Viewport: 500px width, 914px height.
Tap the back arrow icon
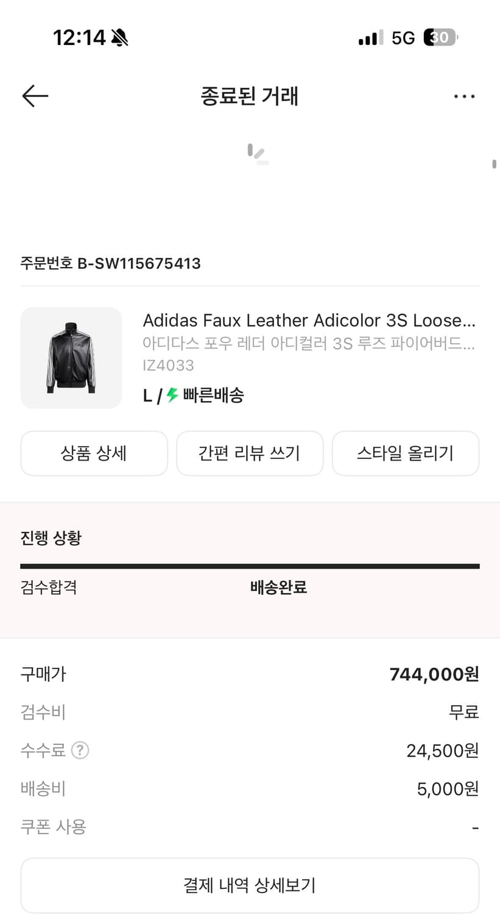(35, 96)
